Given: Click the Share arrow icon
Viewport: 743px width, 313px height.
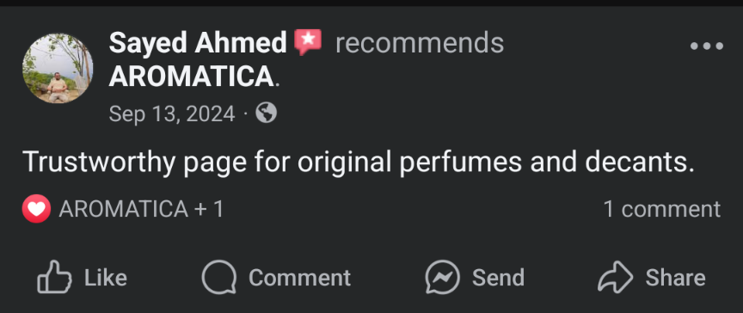Looking at the screenshot, I should (x=615, y=277).
